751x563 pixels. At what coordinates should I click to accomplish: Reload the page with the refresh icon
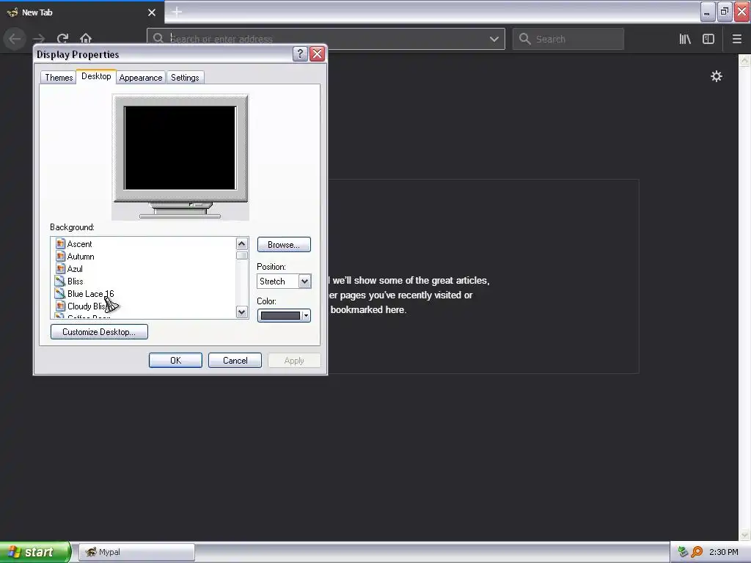[x=63, y=39]
